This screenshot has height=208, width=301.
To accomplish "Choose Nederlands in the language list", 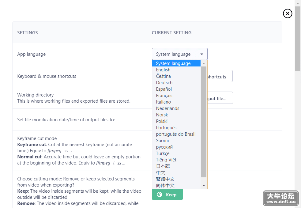I will tap(176, 108).
